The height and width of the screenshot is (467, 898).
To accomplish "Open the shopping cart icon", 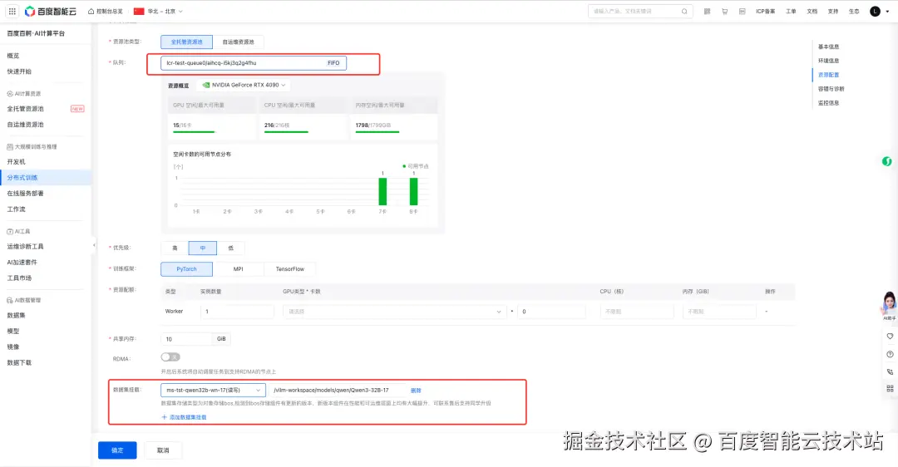I will tap(724, 11).
